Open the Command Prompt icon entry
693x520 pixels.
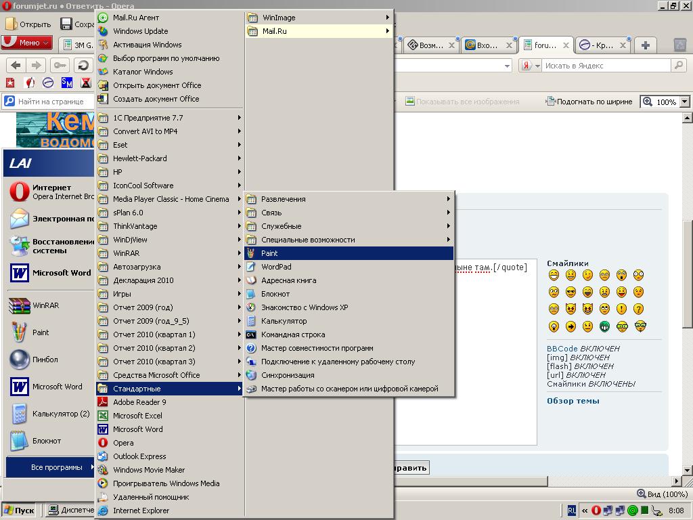pos(251,334)
